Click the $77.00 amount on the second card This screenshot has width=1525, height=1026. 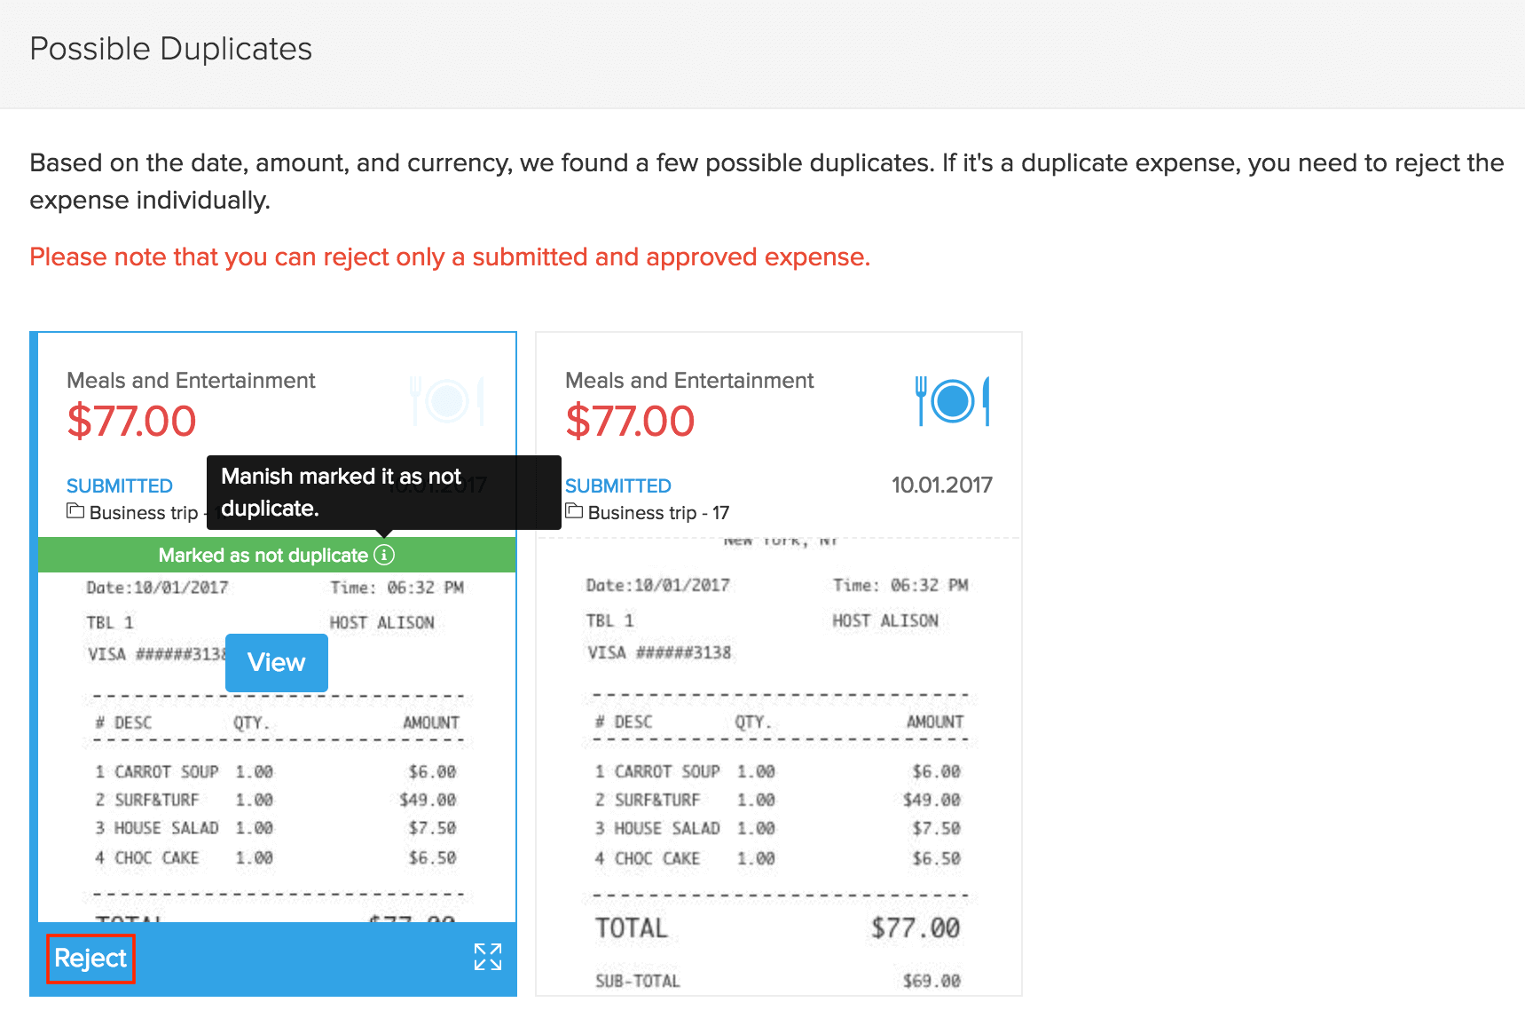pos(630,421)
